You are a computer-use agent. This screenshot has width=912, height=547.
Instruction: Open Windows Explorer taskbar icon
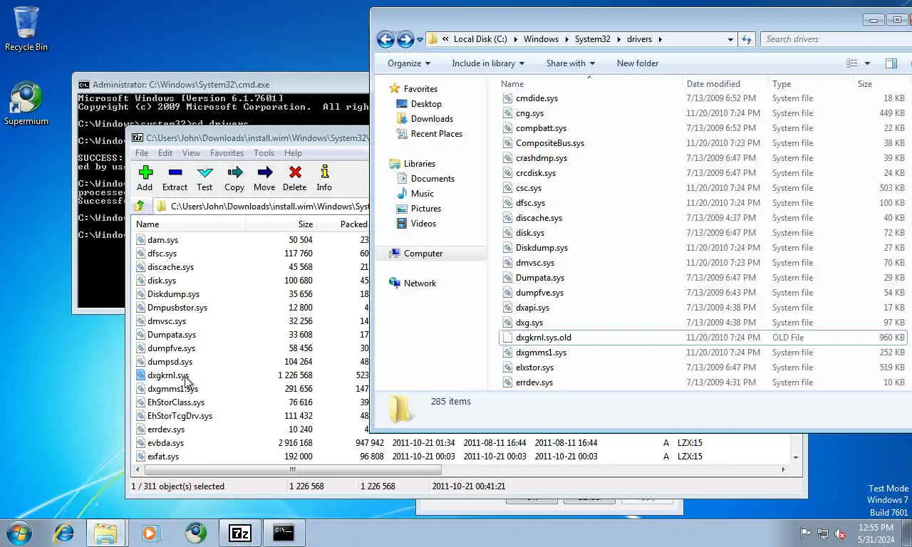[x=105, y=533]
